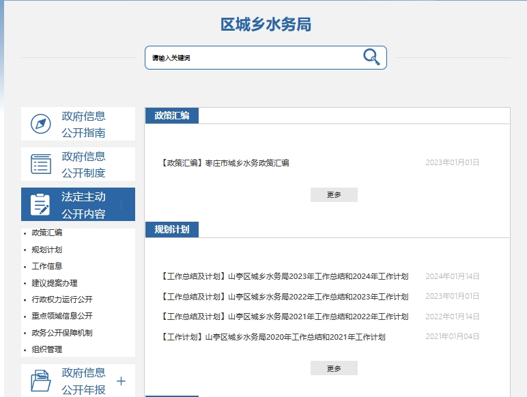Click 更多 button under 政策汇编 section

tap(334, 195)
